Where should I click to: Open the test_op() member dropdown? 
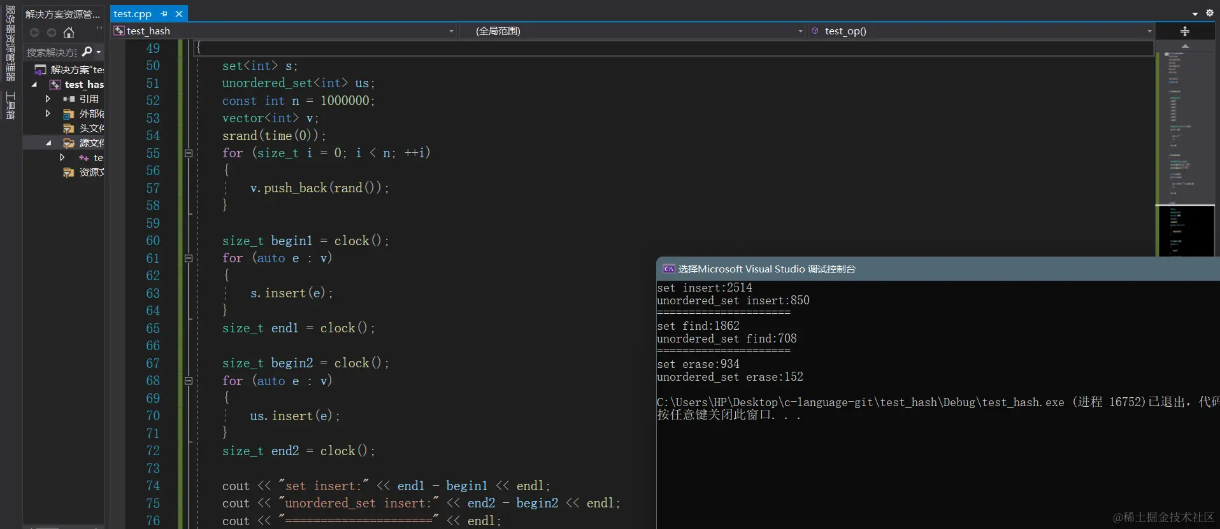[x=1149, y=31]
